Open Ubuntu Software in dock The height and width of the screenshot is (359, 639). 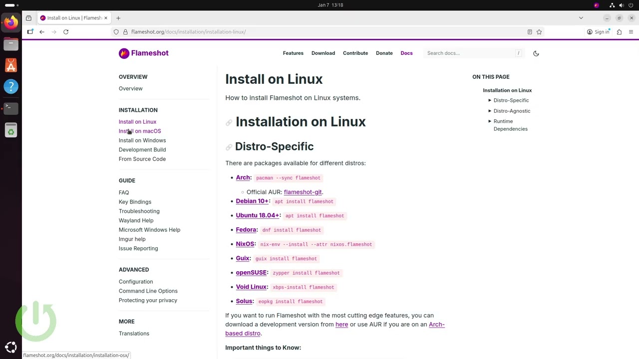point(11,65)
